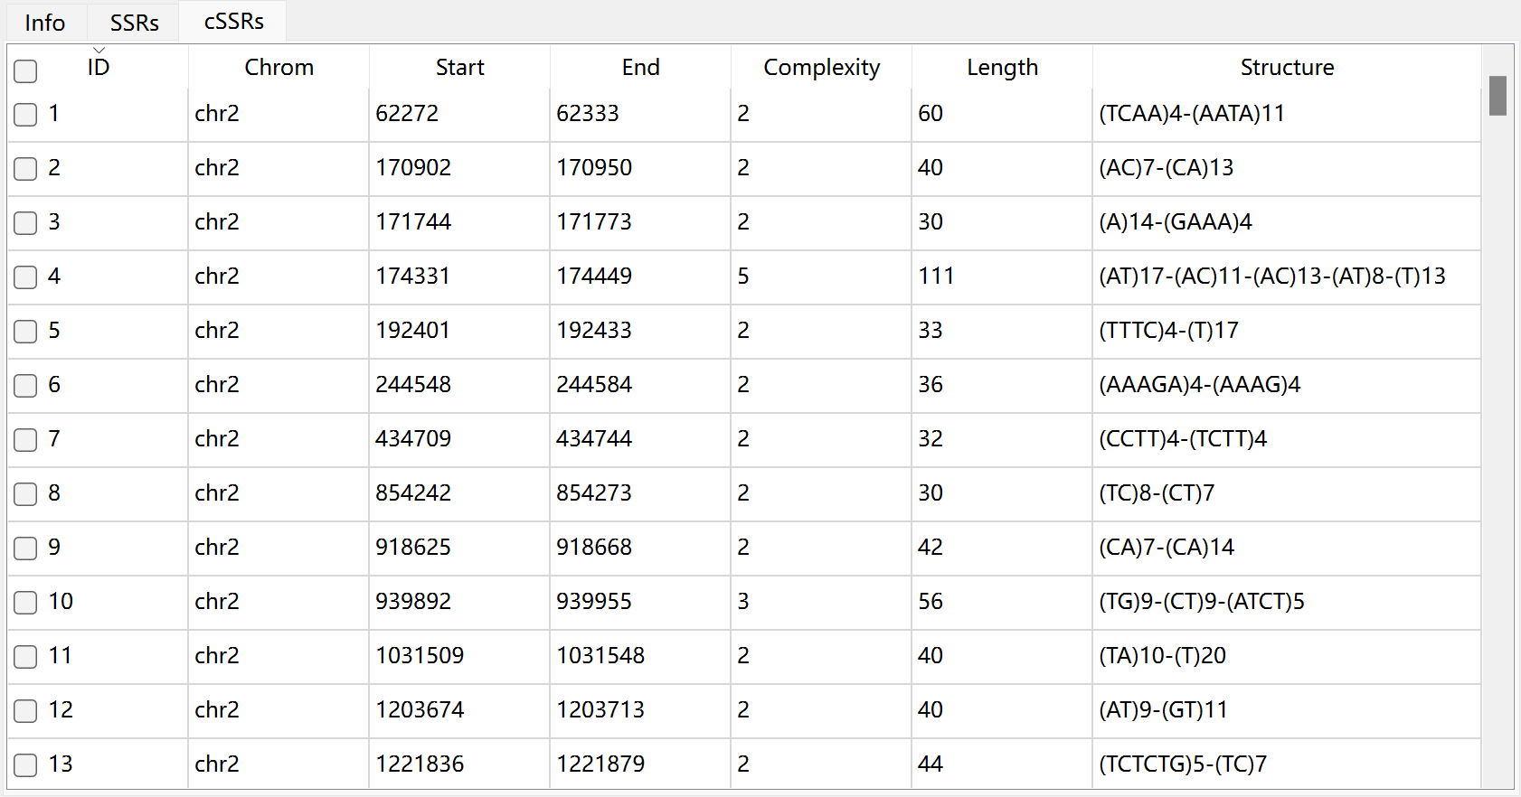This screenshot has width=1521, height=797.
Task: Sort by the Chrom column header
Action: pos(279,68)
